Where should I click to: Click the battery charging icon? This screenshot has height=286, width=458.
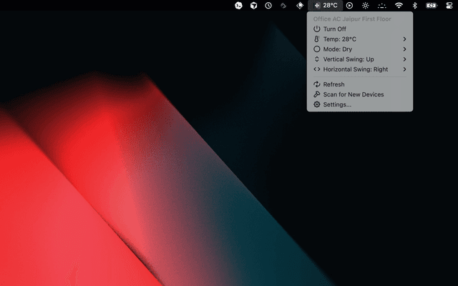[432, 5]
